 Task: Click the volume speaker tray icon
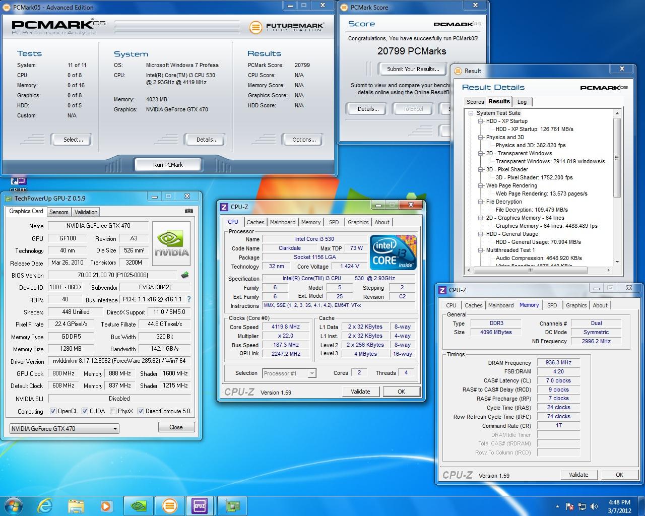pos(595,506)
